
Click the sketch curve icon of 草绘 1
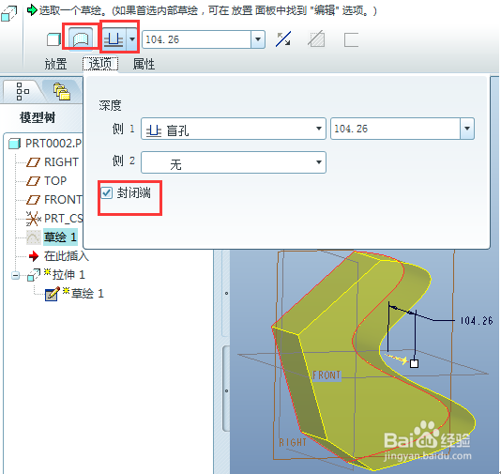tap(34, 237)
